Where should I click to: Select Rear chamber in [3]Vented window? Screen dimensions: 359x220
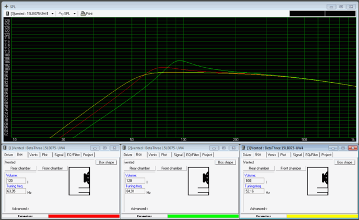click(259, 168)
